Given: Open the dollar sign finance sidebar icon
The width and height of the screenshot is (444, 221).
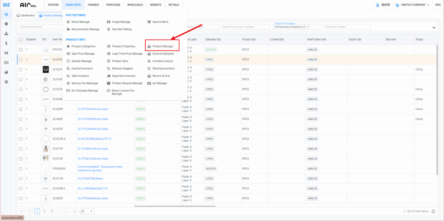Looking at the screenshot, I should pyautogui.click(x=6, y=43).
